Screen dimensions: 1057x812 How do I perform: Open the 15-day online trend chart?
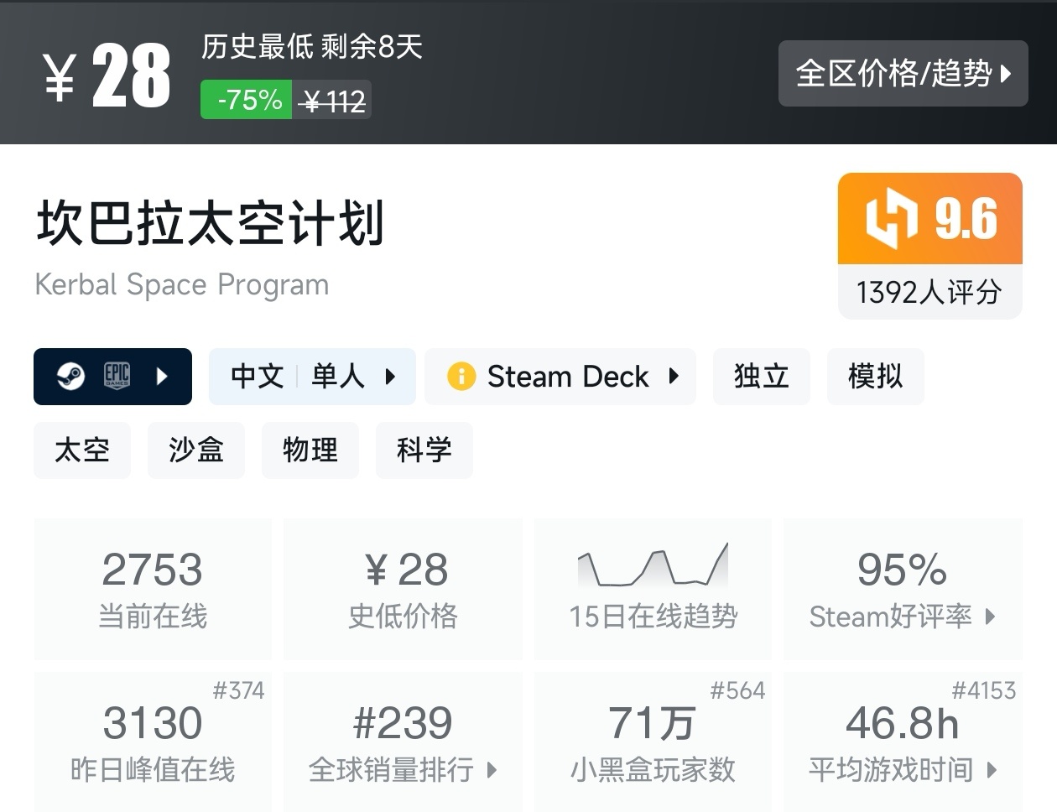point(653,587)
